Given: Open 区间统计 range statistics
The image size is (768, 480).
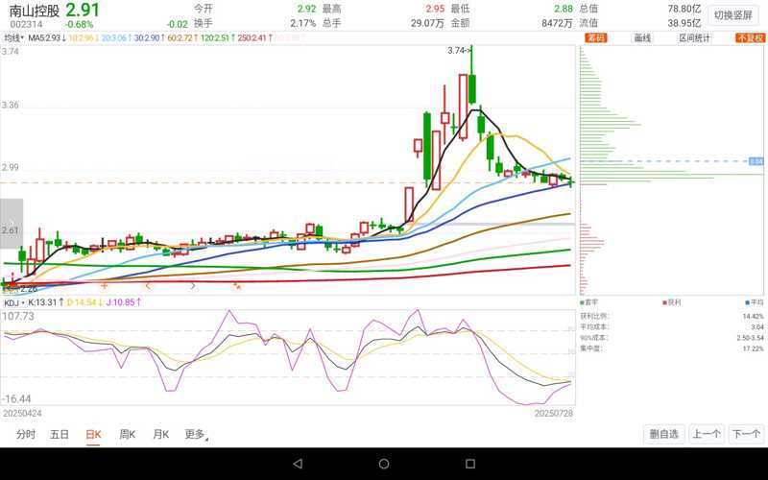Looking at the screenshot, I should coord(694,37).
